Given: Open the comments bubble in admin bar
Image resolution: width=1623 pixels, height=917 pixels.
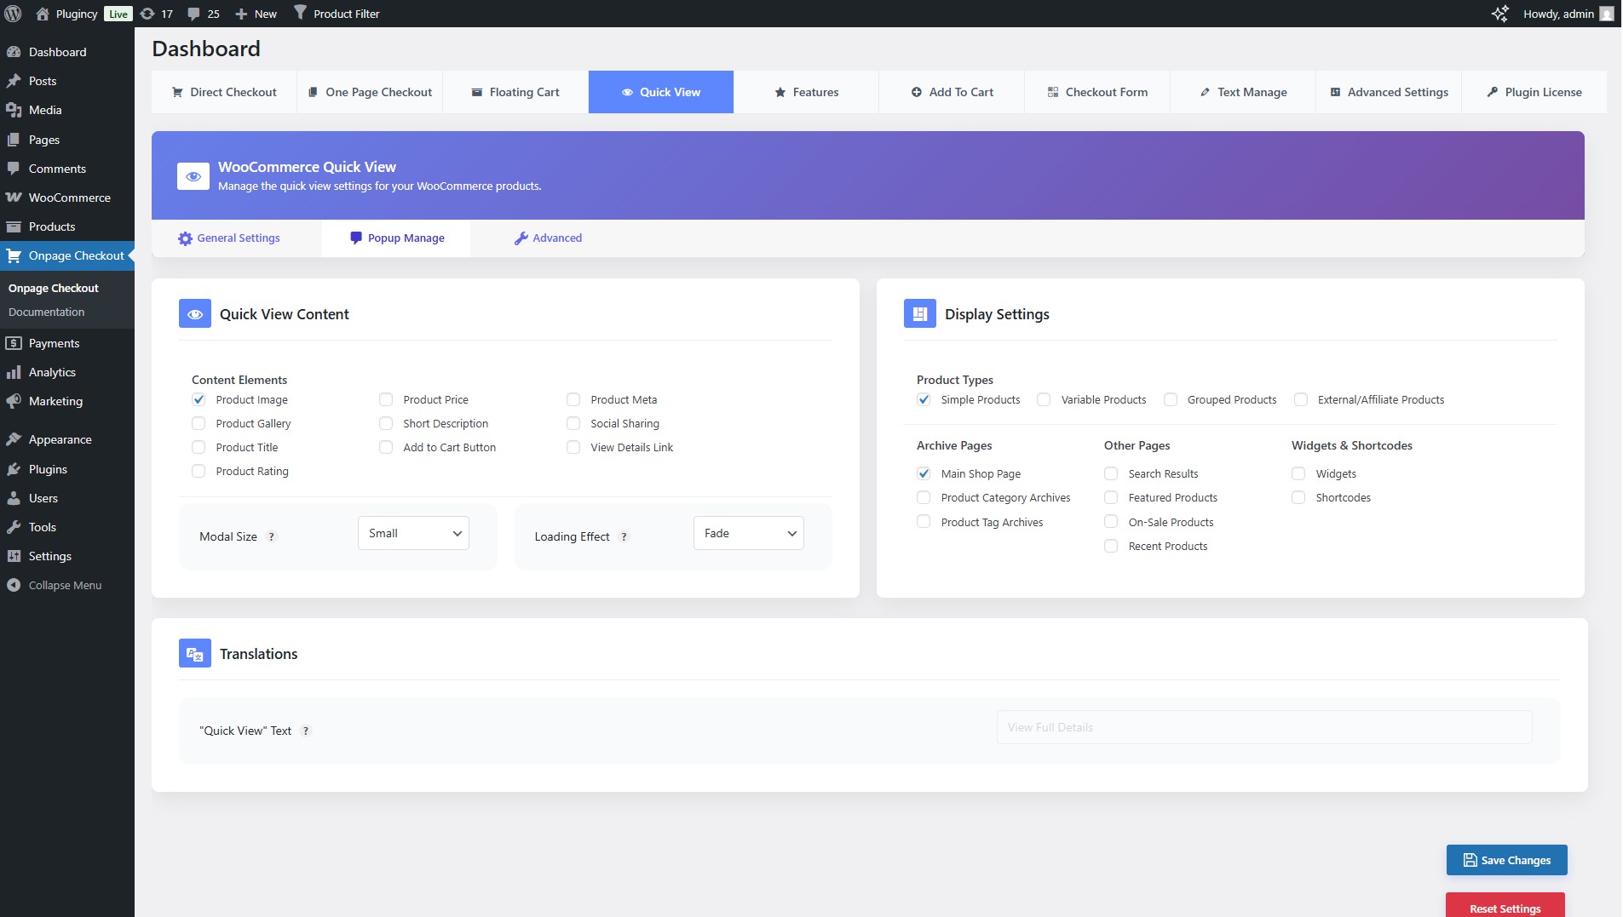Looking at the screenshot, I should tap(194, 13).
